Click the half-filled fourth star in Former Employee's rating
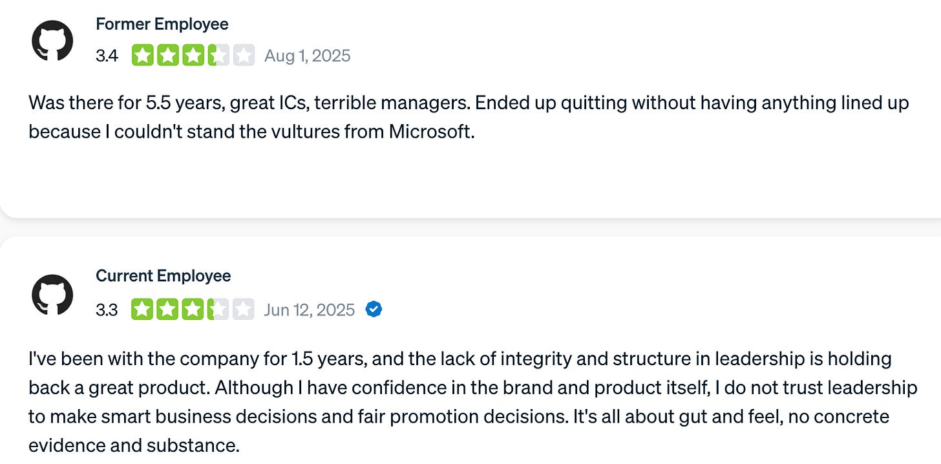Image resolution: width=941 pixels, height=464 pixels. (218, 56)
